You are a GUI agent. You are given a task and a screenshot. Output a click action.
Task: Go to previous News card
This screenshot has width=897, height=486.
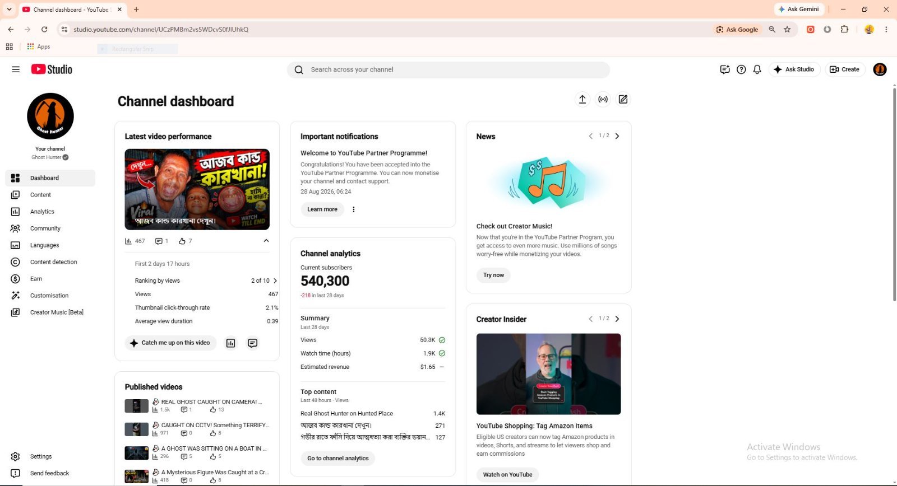pos(590,136)
